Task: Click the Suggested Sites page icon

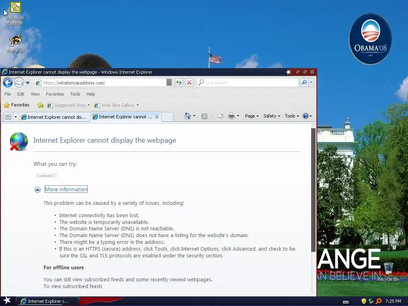Action: click(x=50, y=105)
